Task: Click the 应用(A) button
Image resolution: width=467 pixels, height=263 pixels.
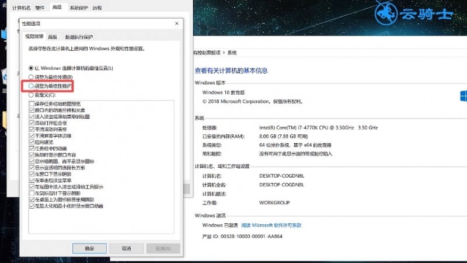Action: click(163, 248)
